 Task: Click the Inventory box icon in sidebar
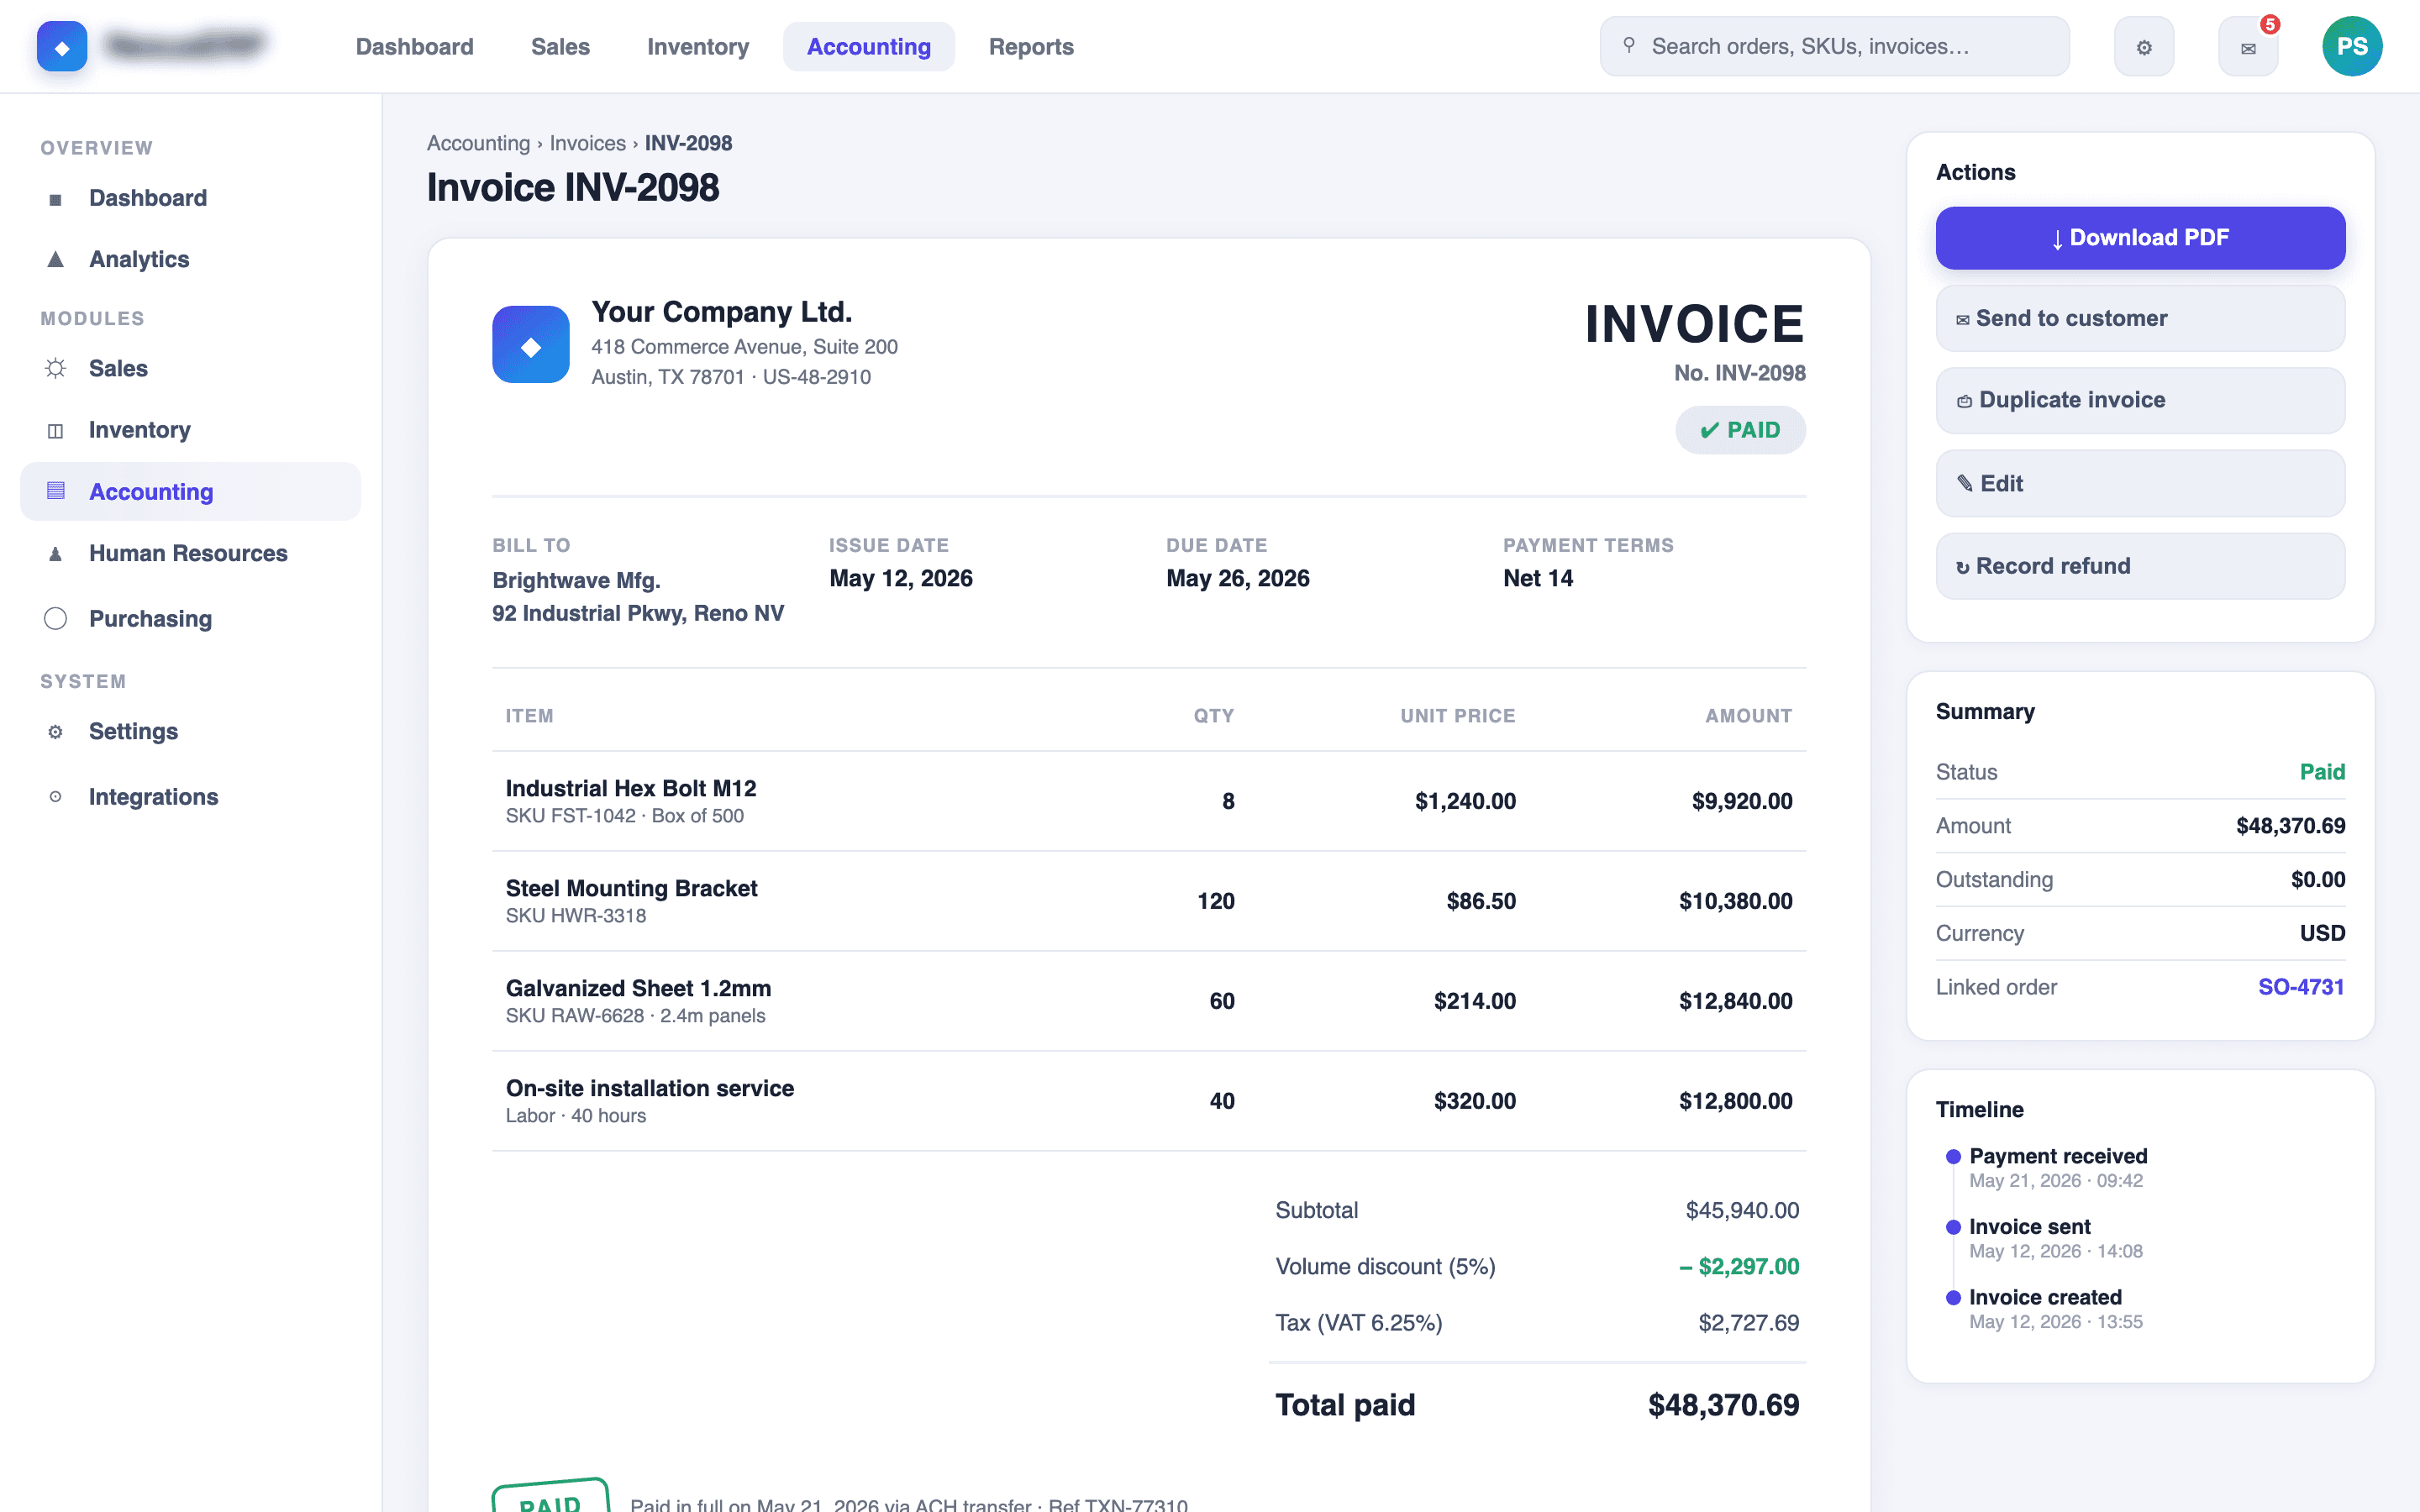(x=56, y=431)
